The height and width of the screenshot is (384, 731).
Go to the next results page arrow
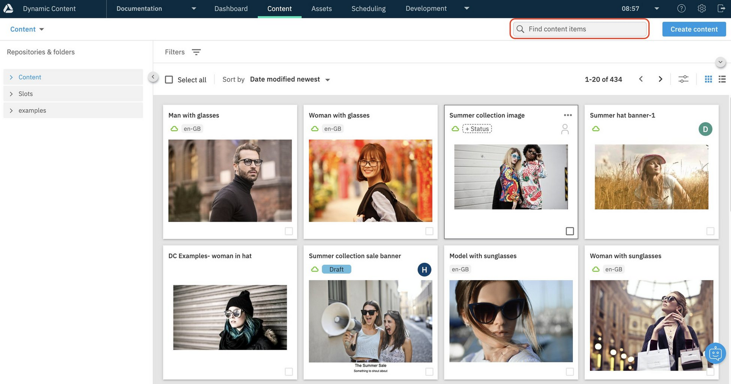tap(660, 79)
